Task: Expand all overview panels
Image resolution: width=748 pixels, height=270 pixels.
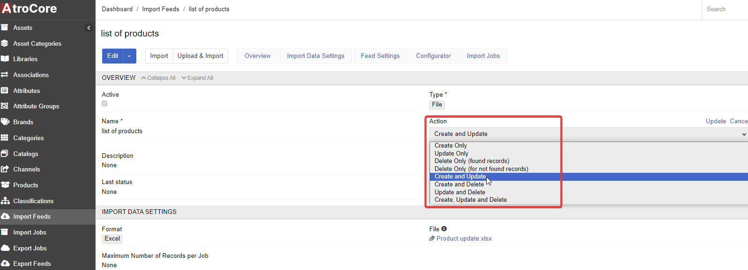Action: coord(197,78)
